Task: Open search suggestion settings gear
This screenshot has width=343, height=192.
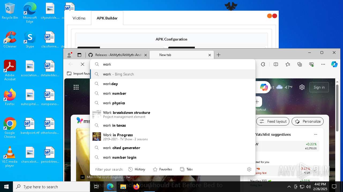Action: click(249, 169)
